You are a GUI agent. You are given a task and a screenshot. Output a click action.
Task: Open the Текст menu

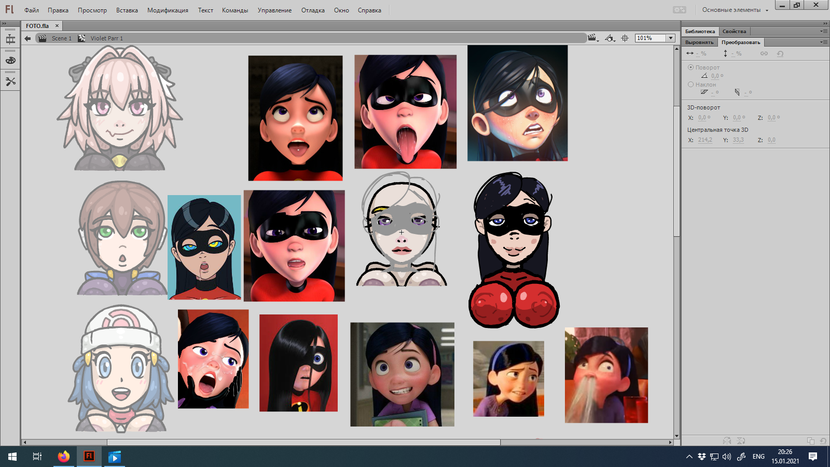point(205,10)
